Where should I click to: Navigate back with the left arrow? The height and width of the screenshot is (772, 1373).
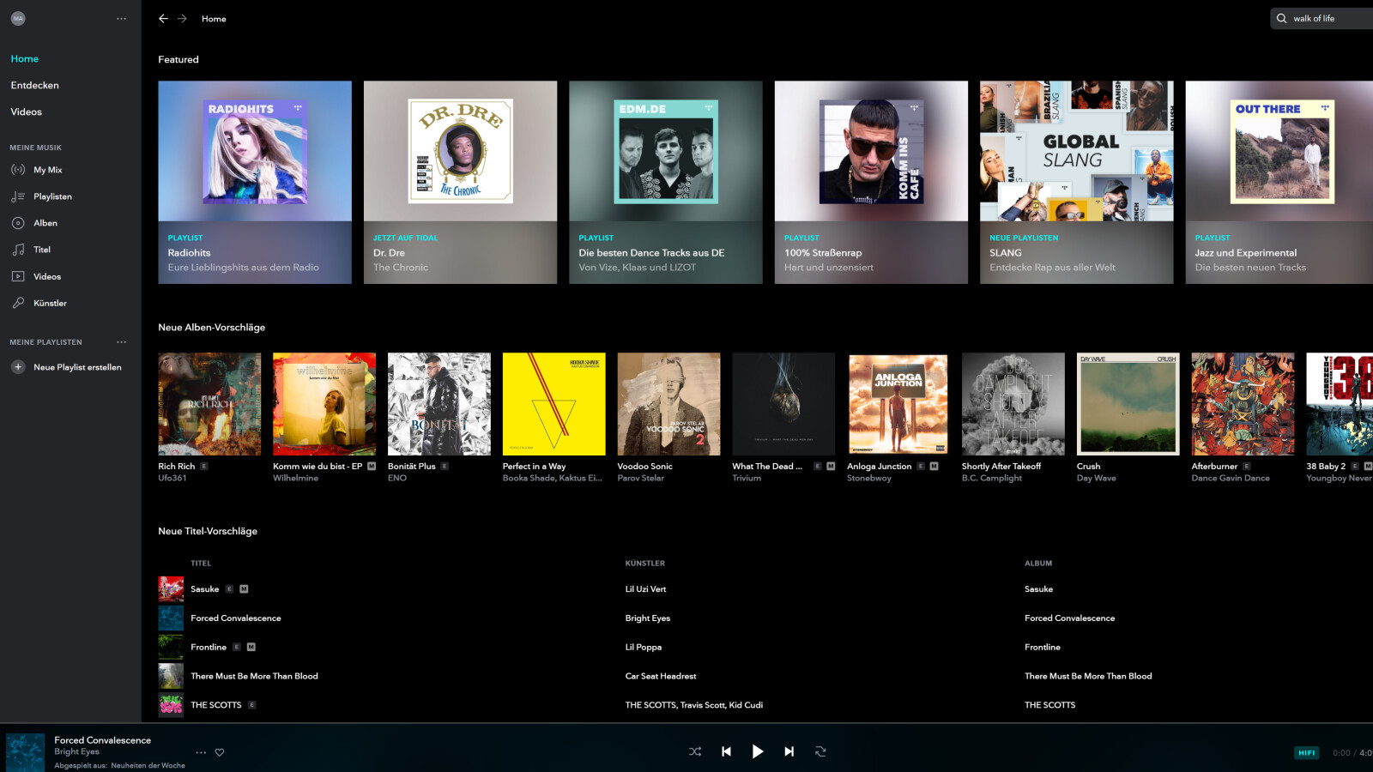click(163, 19)
